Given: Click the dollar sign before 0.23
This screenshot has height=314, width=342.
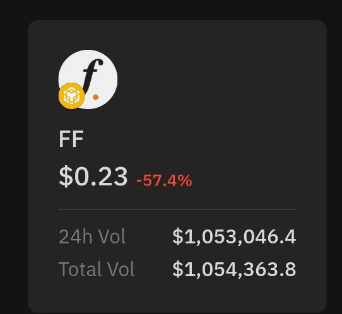Looking at the screenshot, I should click(66, 176).
